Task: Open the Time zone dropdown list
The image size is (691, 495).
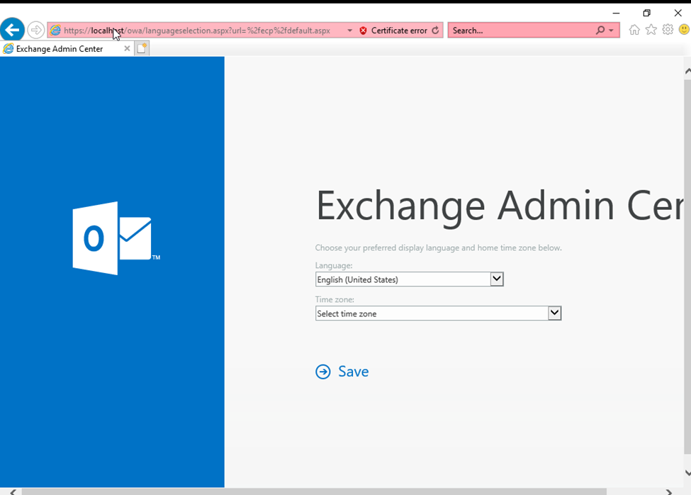Action: [x=554, y=313]
